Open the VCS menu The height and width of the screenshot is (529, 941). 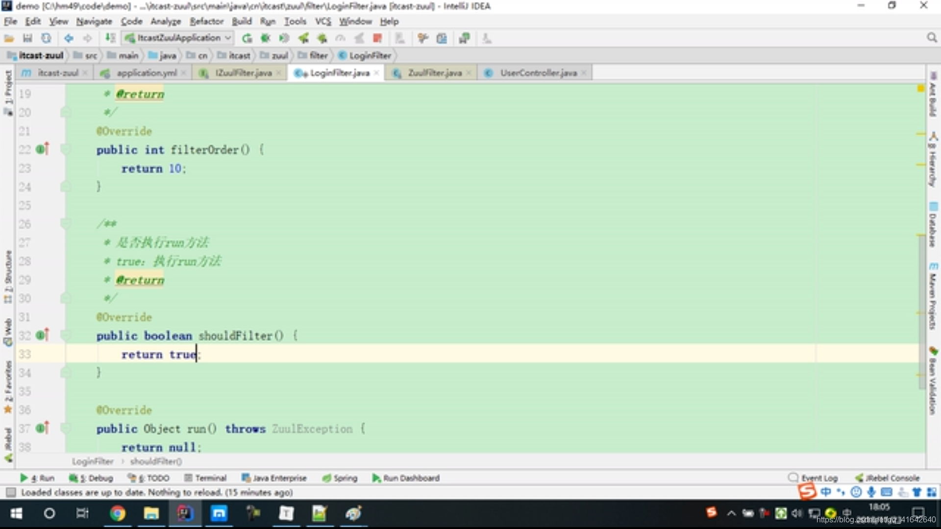coord(323,21)
